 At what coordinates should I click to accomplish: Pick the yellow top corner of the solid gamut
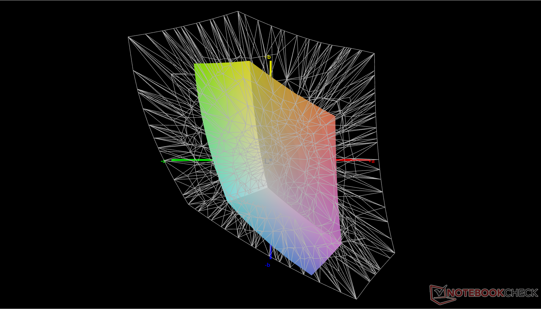[x=248, y=63]
